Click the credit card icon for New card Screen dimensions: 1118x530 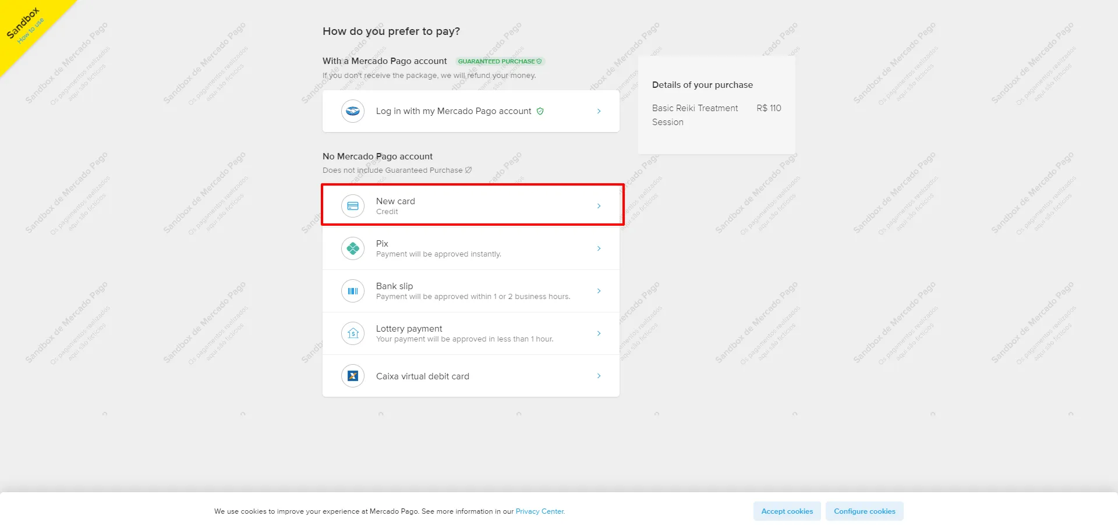(x=353, y=206)
